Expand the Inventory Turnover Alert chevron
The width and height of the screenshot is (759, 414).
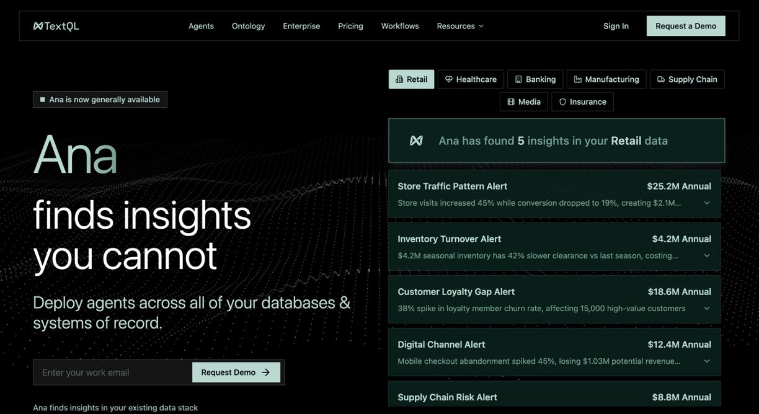point(706,255)
